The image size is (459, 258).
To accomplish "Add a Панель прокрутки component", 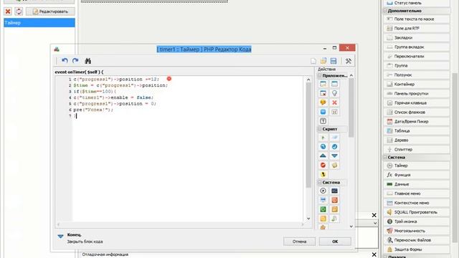I will coord(417,94).
